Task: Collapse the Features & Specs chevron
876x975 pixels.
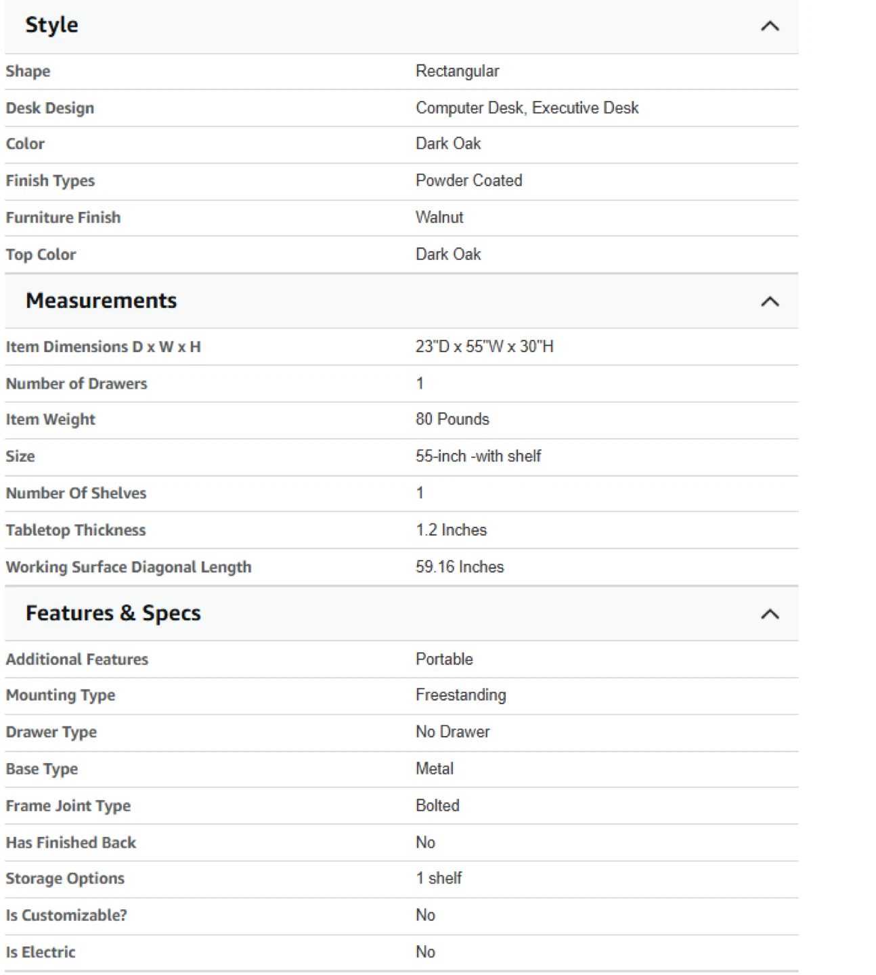Action: pos(770,615)
